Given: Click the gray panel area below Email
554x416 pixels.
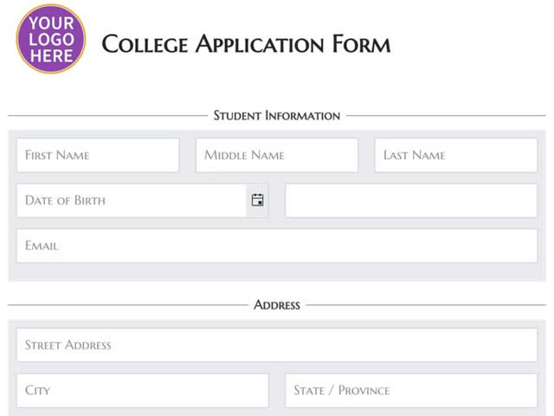Looking at the screenshot, I should 277,272.
